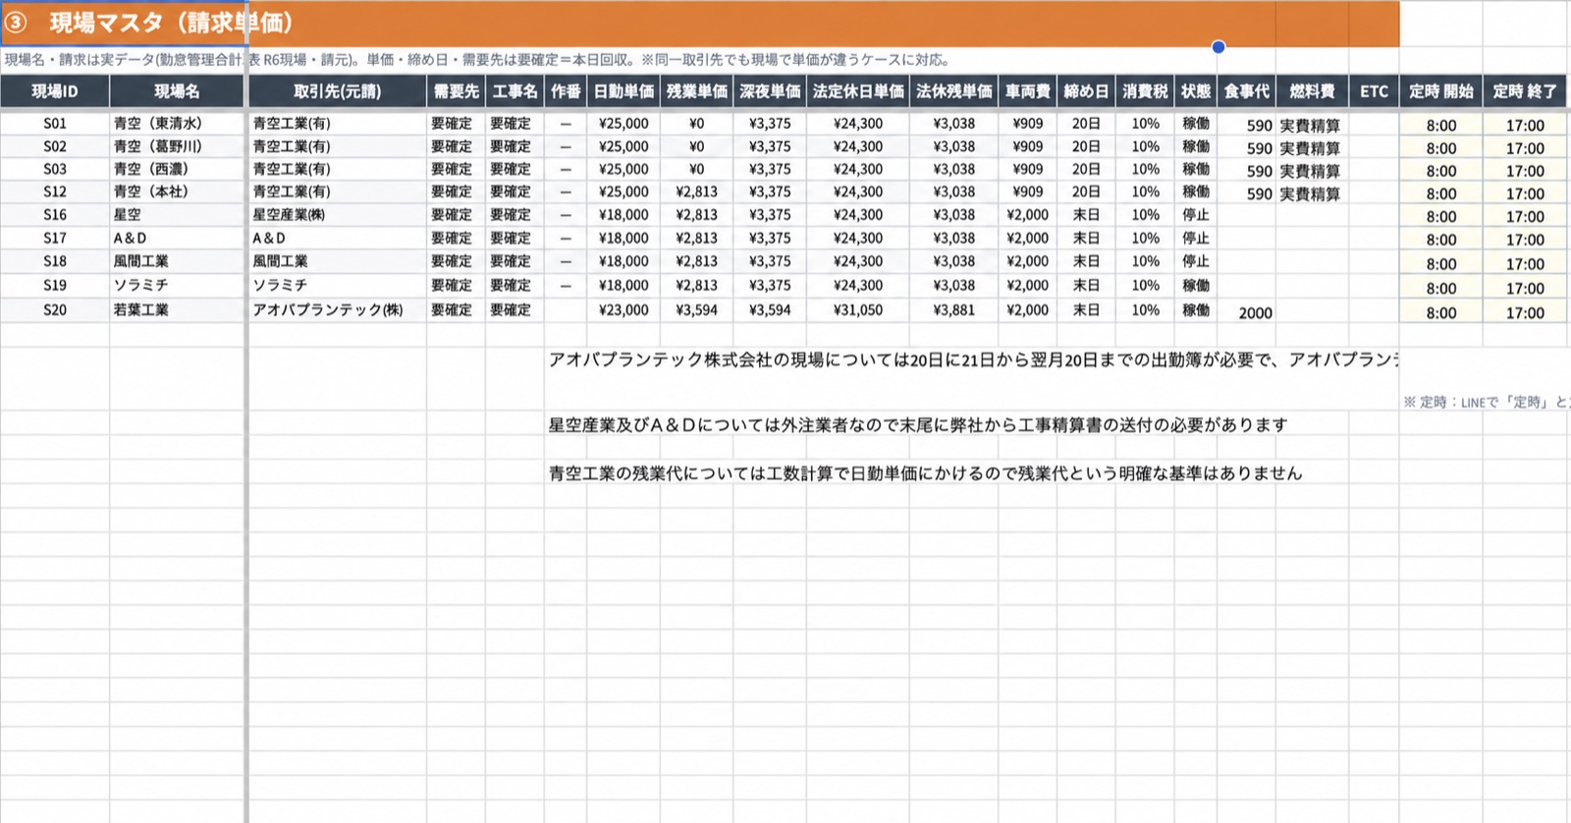Click the note about 星空産業及びA＆D
The height and width of the screenshot is (823, 1571).
click(917, 425)
